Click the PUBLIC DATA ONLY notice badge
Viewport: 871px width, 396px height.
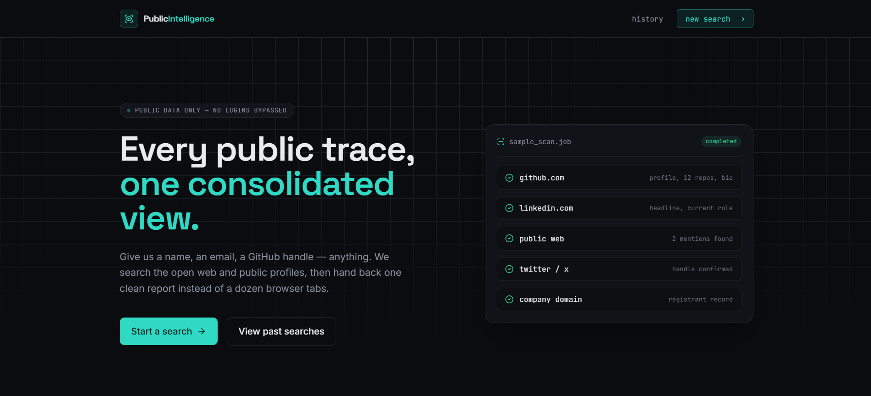[x=207, y=111]
